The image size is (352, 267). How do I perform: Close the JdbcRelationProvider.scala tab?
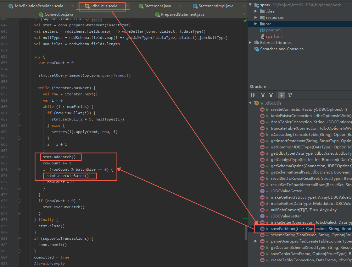pyautogui.click(x=73, y=6)
